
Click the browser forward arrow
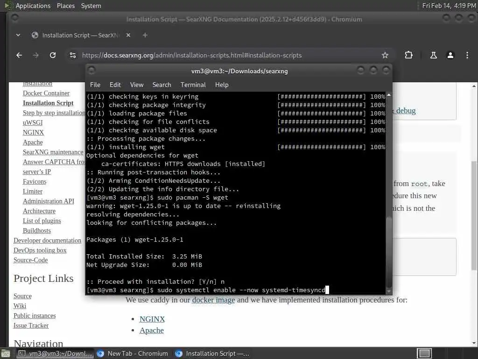tap(35, 55)
